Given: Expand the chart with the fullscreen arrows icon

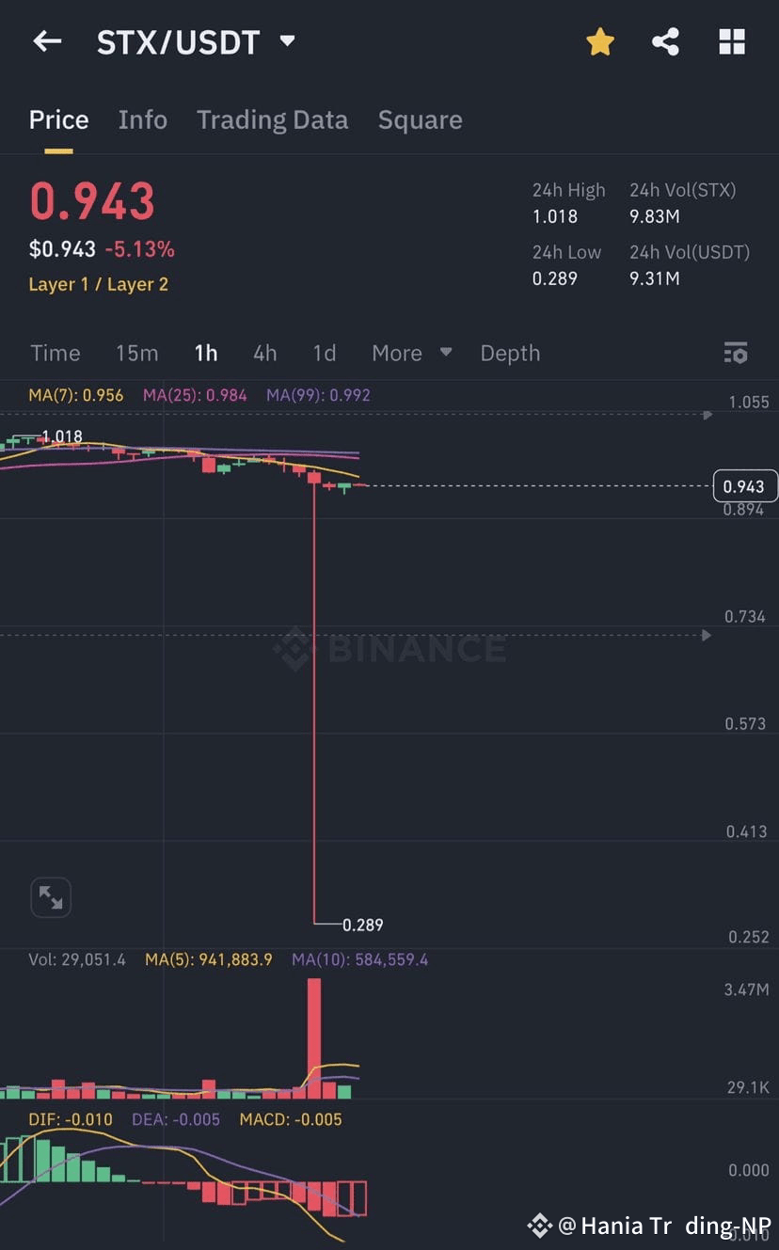Looking at the screenshot, I should point(51,897).
